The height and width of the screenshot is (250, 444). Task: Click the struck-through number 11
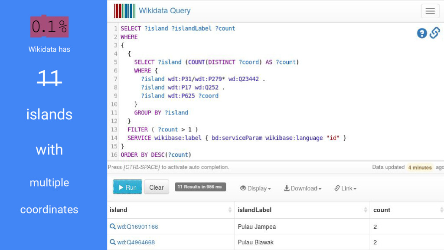pos(49,77)
